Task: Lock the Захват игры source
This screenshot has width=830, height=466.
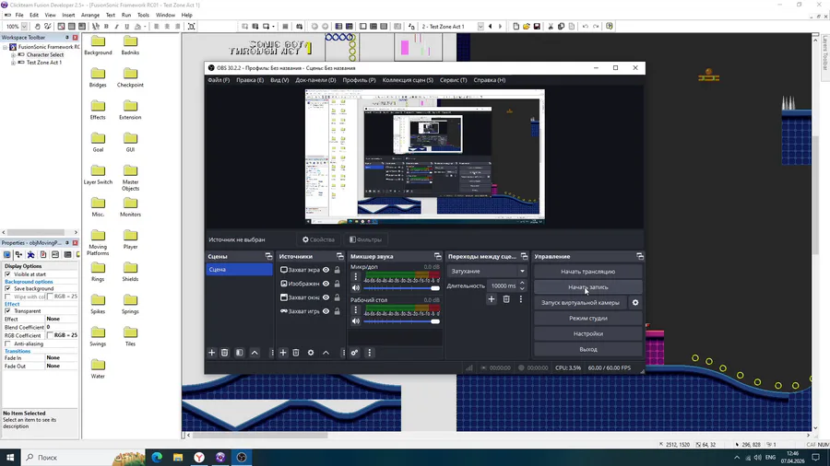Action: tap(338, 311)
